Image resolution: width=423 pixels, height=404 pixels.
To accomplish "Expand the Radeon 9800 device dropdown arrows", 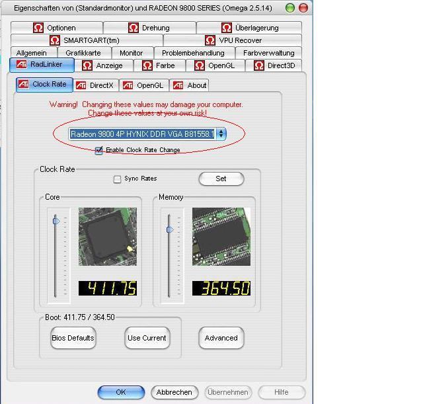I will (x=221, y=134).
